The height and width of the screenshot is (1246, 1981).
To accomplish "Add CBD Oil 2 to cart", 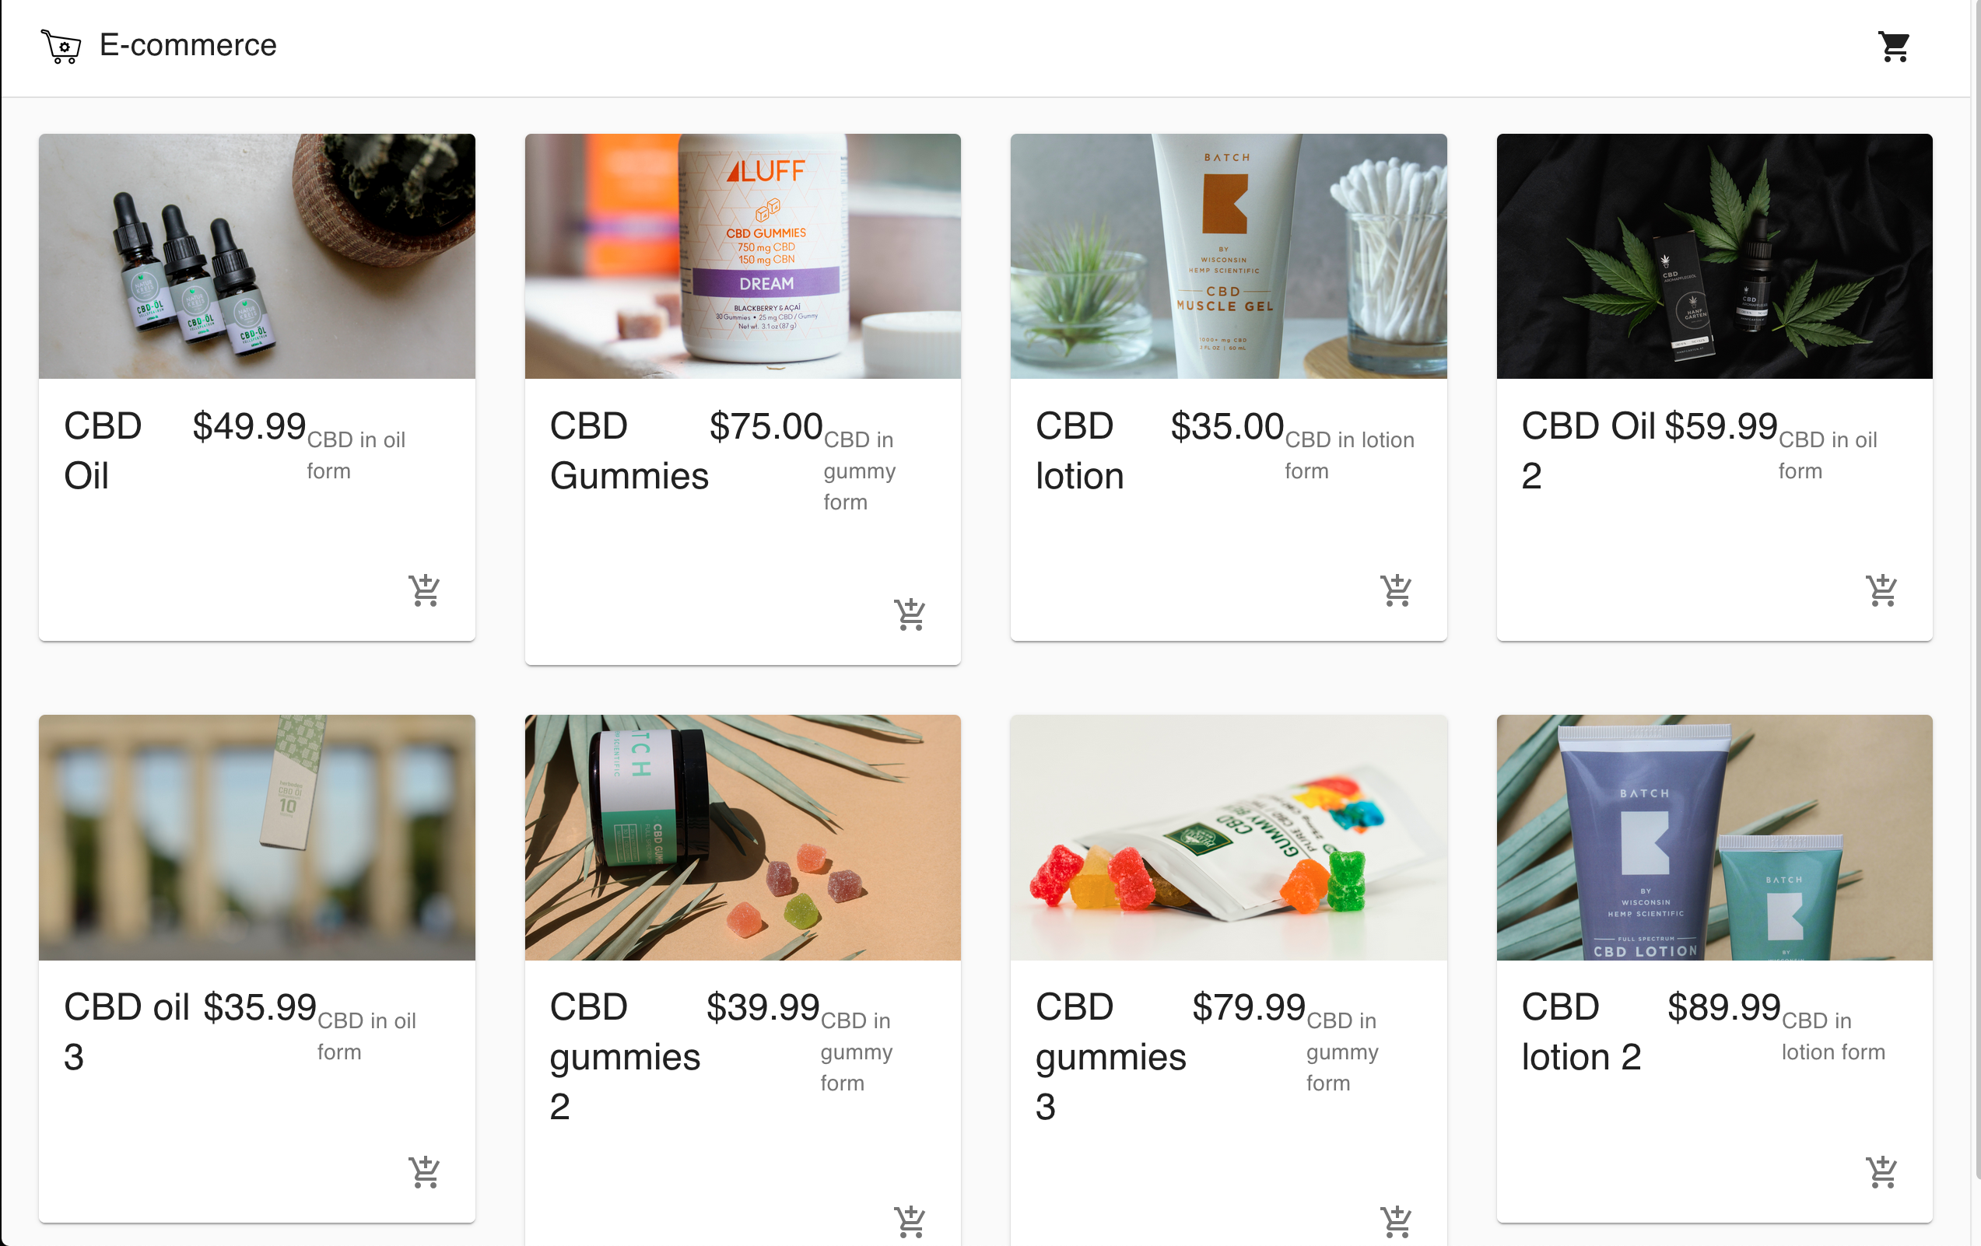I will (x=1881, y=590).
